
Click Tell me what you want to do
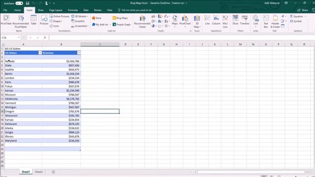(x=134, y=10)
